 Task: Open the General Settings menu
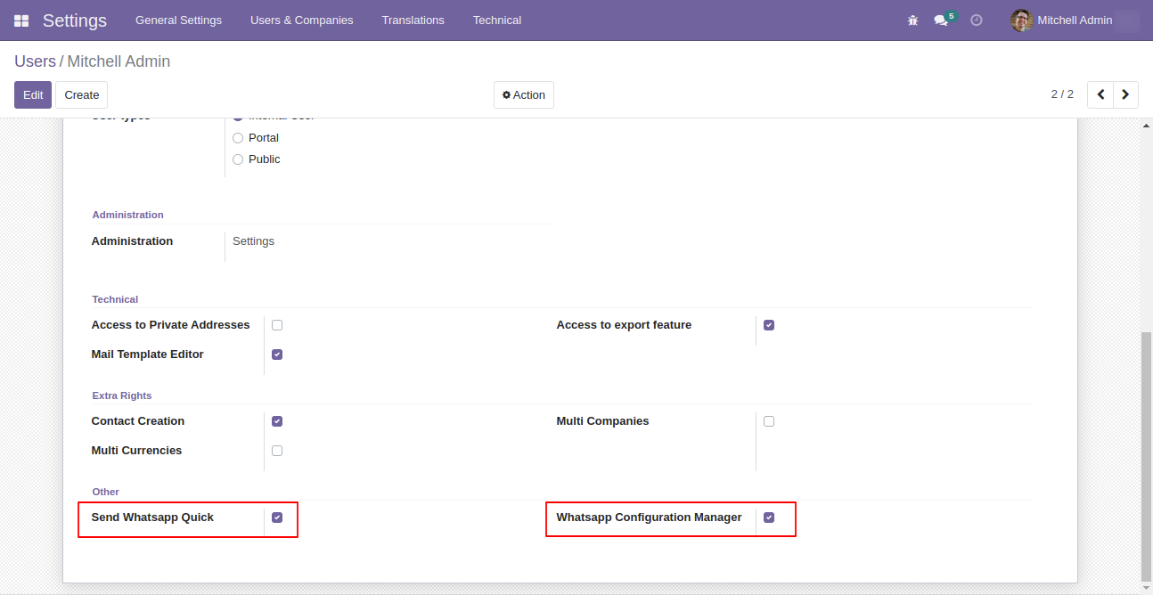(x=178, y=20)
